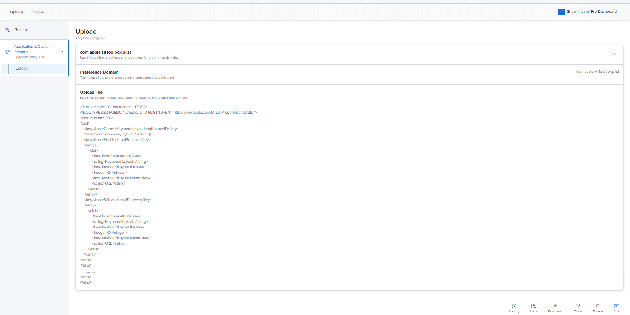Click the Show in Jamf Pro Dashboard label
The image size is (630, 315).
[x=592, y=12]
